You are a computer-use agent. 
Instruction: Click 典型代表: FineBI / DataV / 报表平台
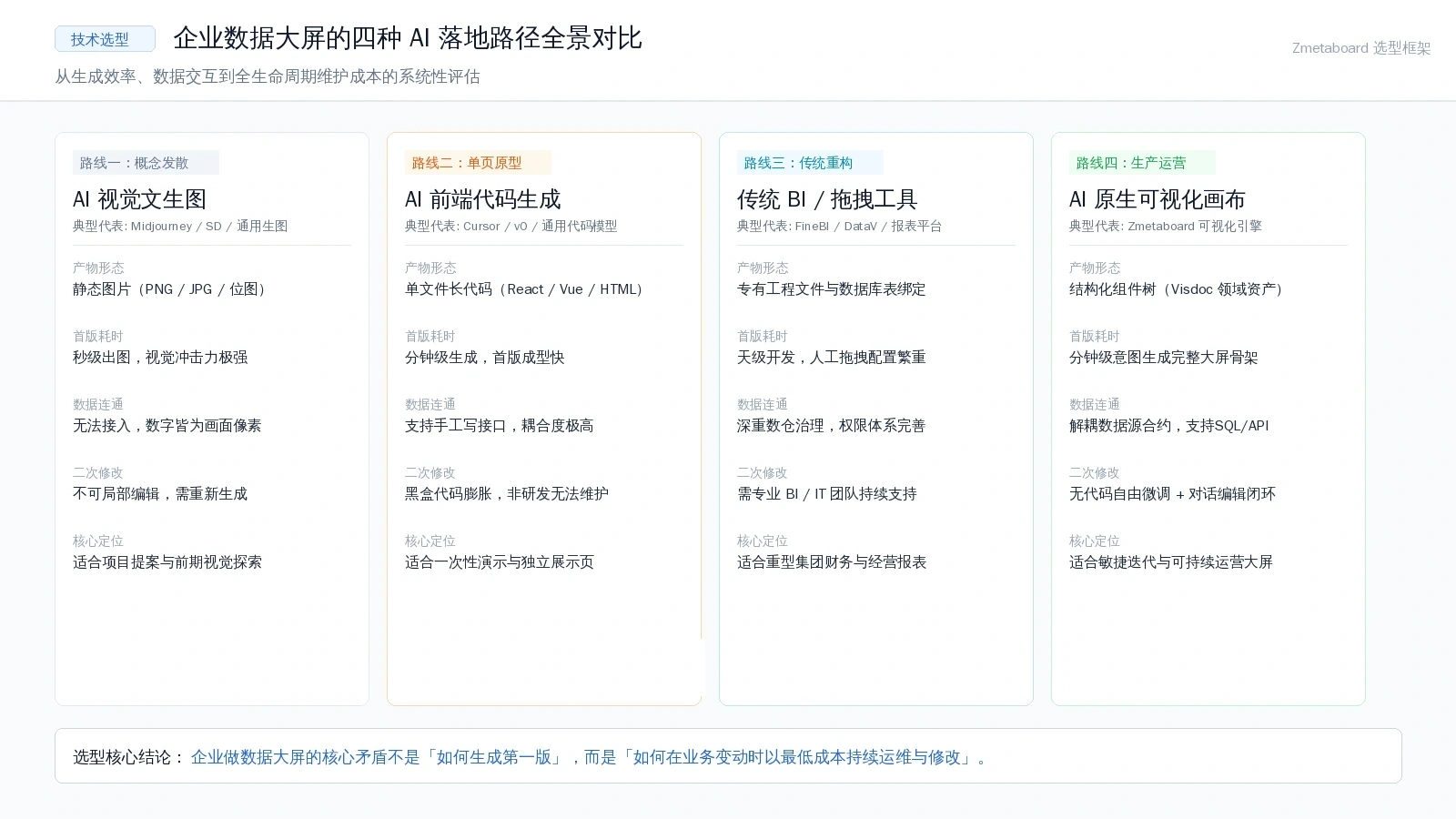click(839, 227)
